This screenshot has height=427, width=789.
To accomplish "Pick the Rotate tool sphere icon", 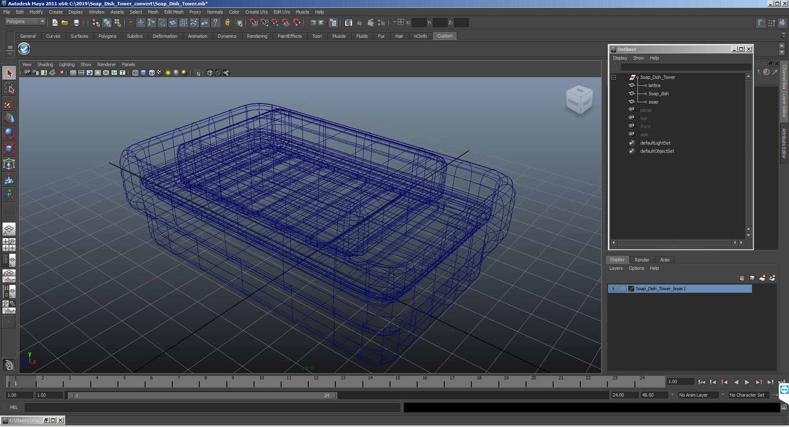I will coord(9,134).
